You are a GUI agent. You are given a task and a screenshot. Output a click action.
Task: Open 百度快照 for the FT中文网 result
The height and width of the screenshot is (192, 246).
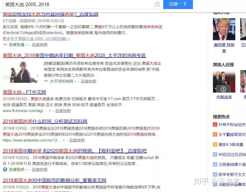point(63,111)
